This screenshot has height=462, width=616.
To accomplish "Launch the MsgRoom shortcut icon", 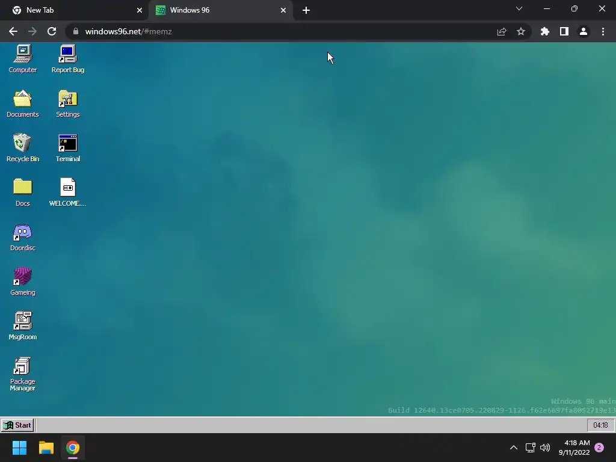I will click(23, 326).
